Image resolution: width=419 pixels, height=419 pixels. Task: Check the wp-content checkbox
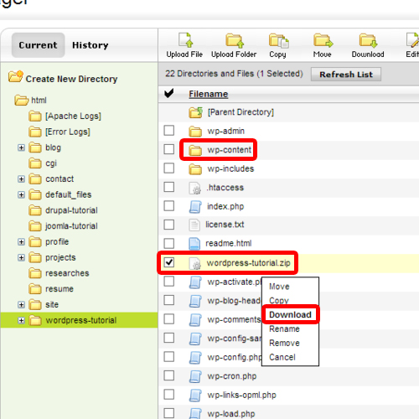coord(169,149)
